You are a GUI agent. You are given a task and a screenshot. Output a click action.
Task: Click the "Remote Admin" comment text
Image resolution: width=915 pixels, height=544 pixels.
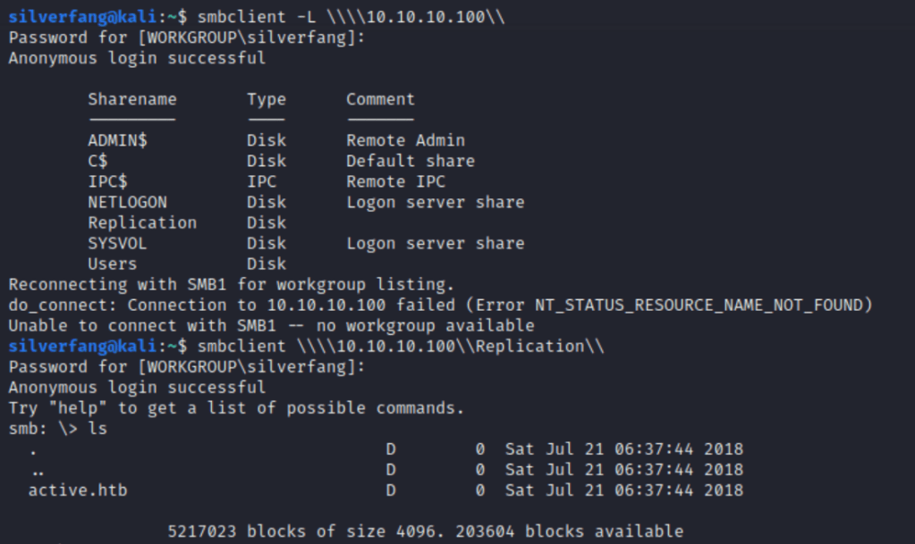[405, 140]
